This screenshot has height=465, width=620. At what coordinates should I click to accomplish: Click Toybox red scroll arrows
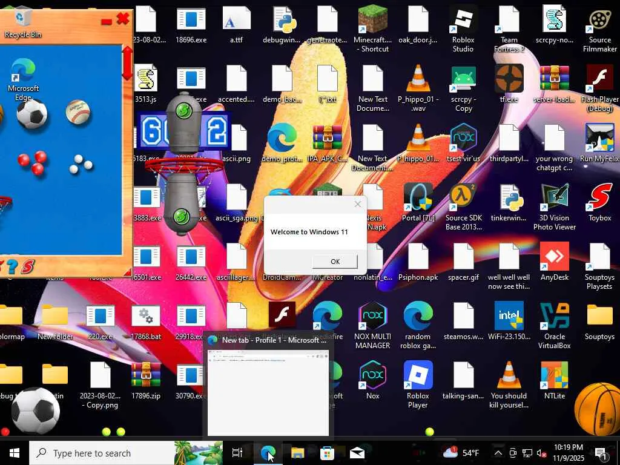[128, 63]
